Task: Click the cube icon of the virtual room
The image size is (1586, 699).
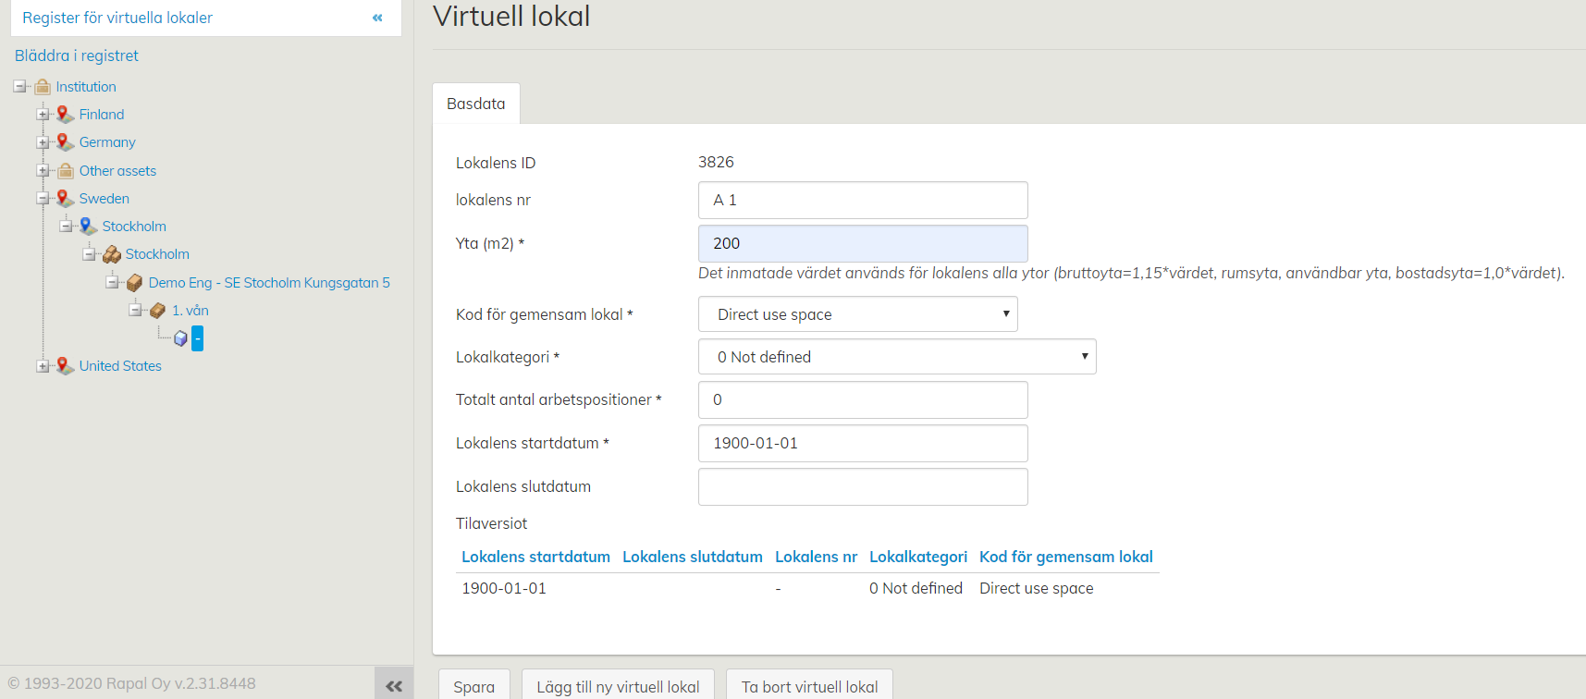Action: (x=180, y=339)
